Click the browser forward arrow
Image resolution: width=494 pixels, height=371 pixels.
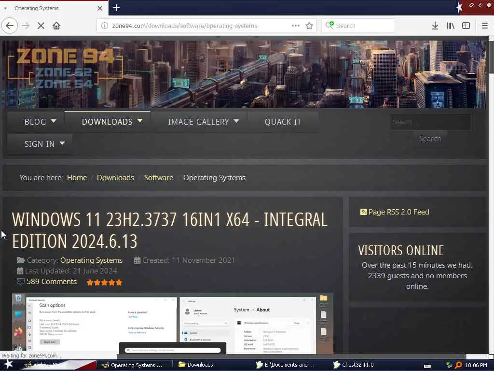26,26
